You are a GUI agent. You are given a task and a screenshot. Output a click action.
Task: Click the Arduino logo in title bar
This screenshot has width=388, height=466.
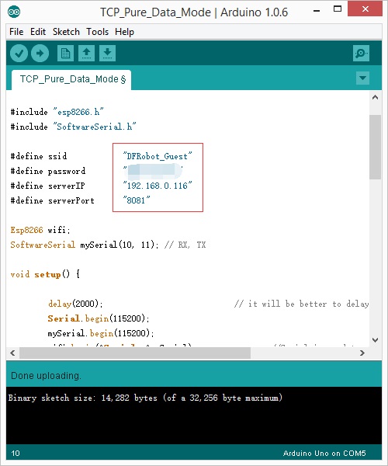coord(14,12)
